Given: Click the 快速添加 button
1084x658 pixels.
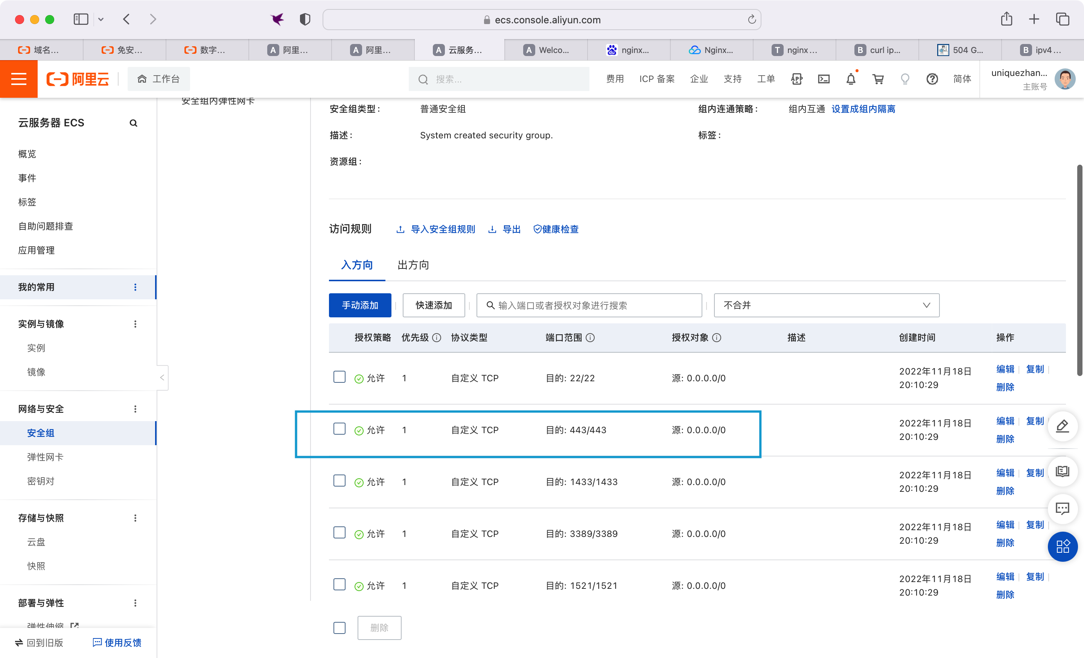Looking at the screenshot, I should [x=434, y=305].
